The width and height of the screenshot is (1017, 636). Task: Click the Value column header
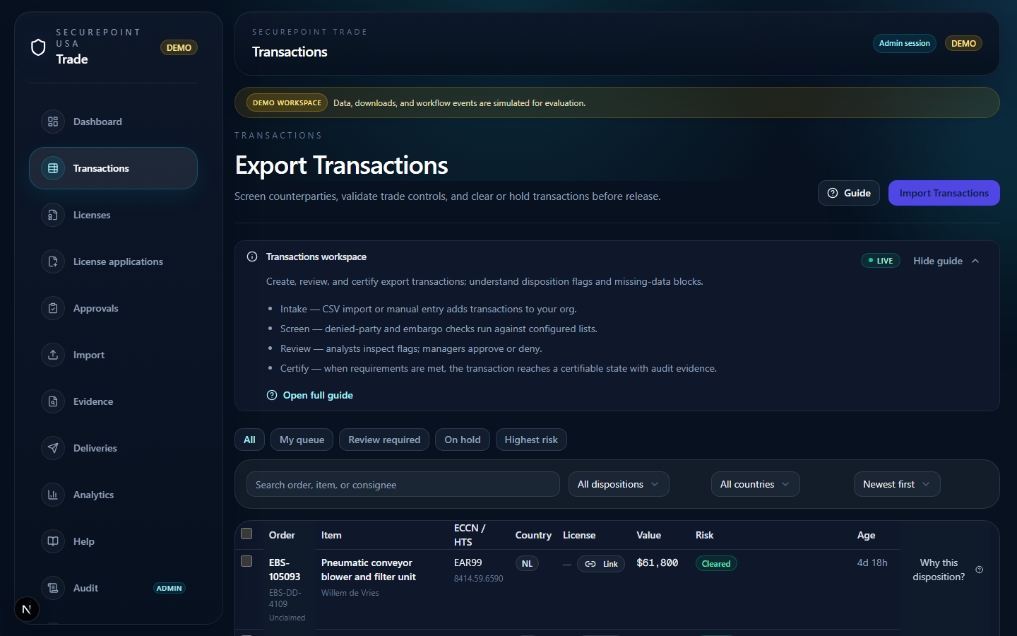click(649, 535)
